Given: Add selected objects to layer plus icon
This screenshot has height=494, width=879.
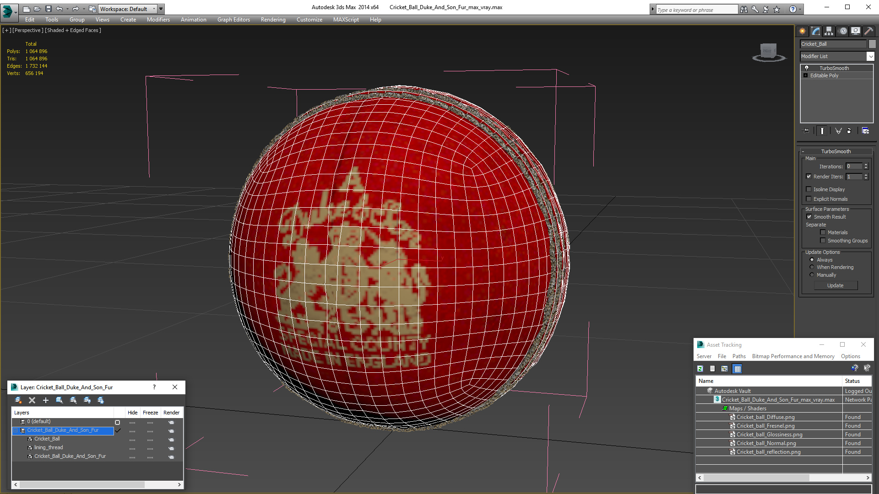Looking at the screenshot, I should [46, 400].
